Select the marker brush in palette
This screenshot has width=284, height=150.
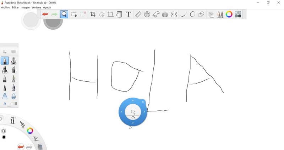tap(5, 70)
